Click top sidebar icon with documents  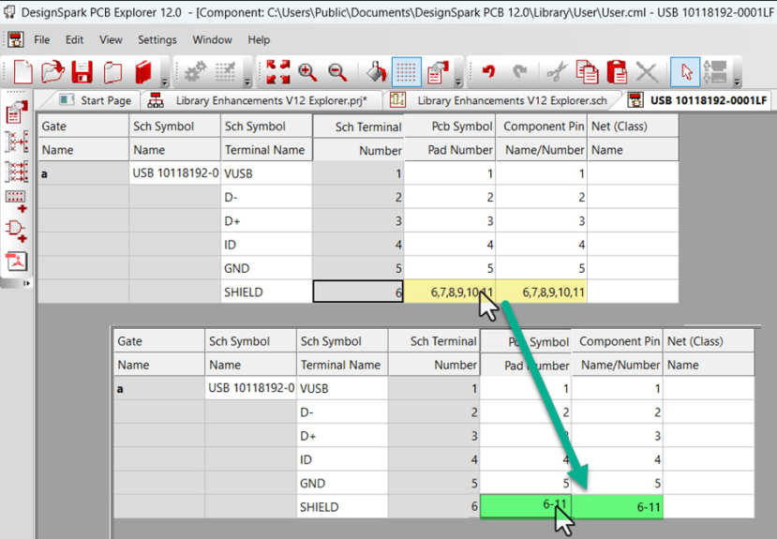pos(16,112)
